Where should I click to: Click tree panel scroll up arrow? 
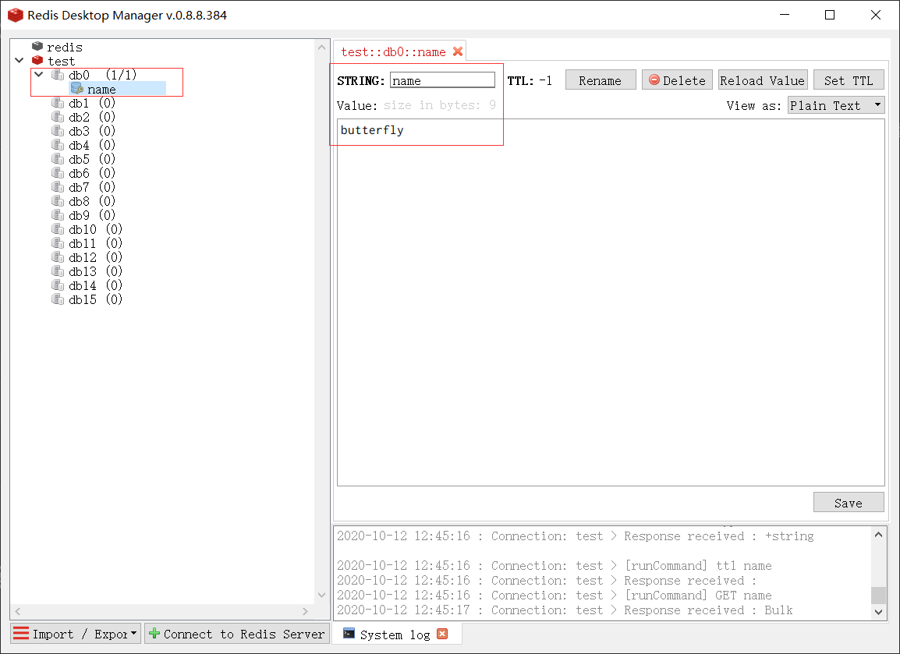pyautogui.click(x=321, y=48)
